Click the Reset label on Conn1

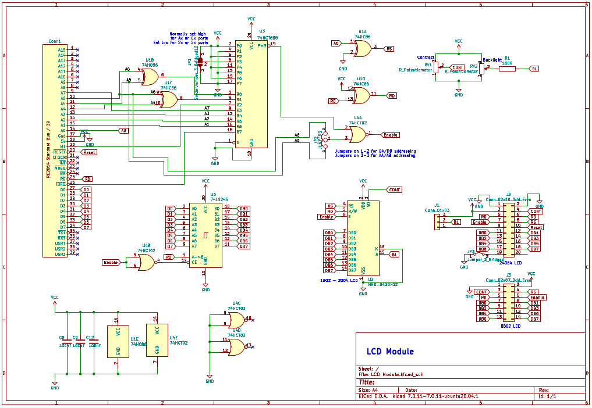[x=88, y=152]
